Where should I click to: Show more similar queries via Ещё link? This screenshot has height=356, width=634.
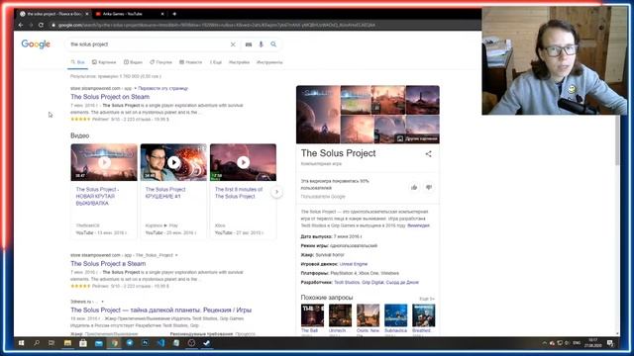coord(427,299)
